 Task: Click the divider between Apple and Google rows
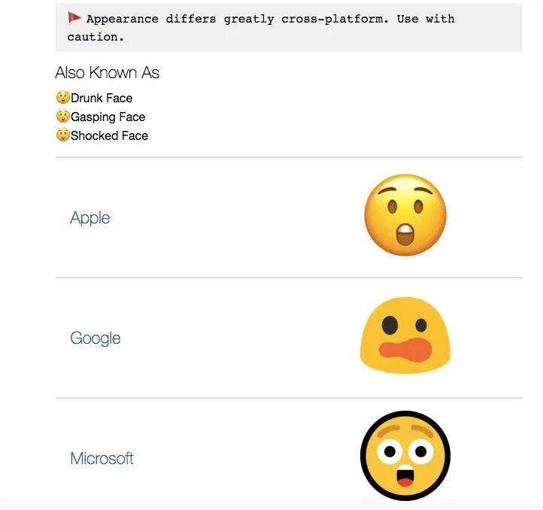289,278
